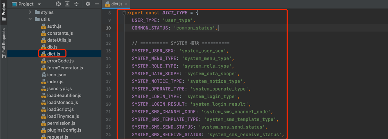
Task: Select constants.js in the file tree
Action: (x=60, y=33)
